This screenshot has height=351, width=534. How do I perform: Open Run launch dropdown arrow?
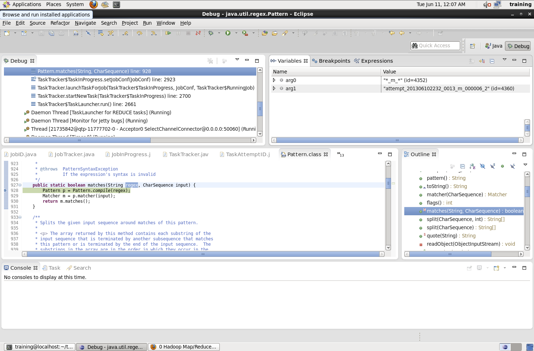coord(236,33)
